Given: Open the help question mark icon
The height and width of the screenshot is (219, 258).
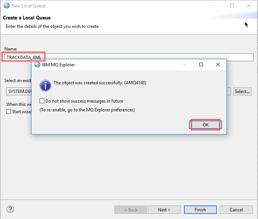Looking at the screenshot, I should click(x=10, y=209).
